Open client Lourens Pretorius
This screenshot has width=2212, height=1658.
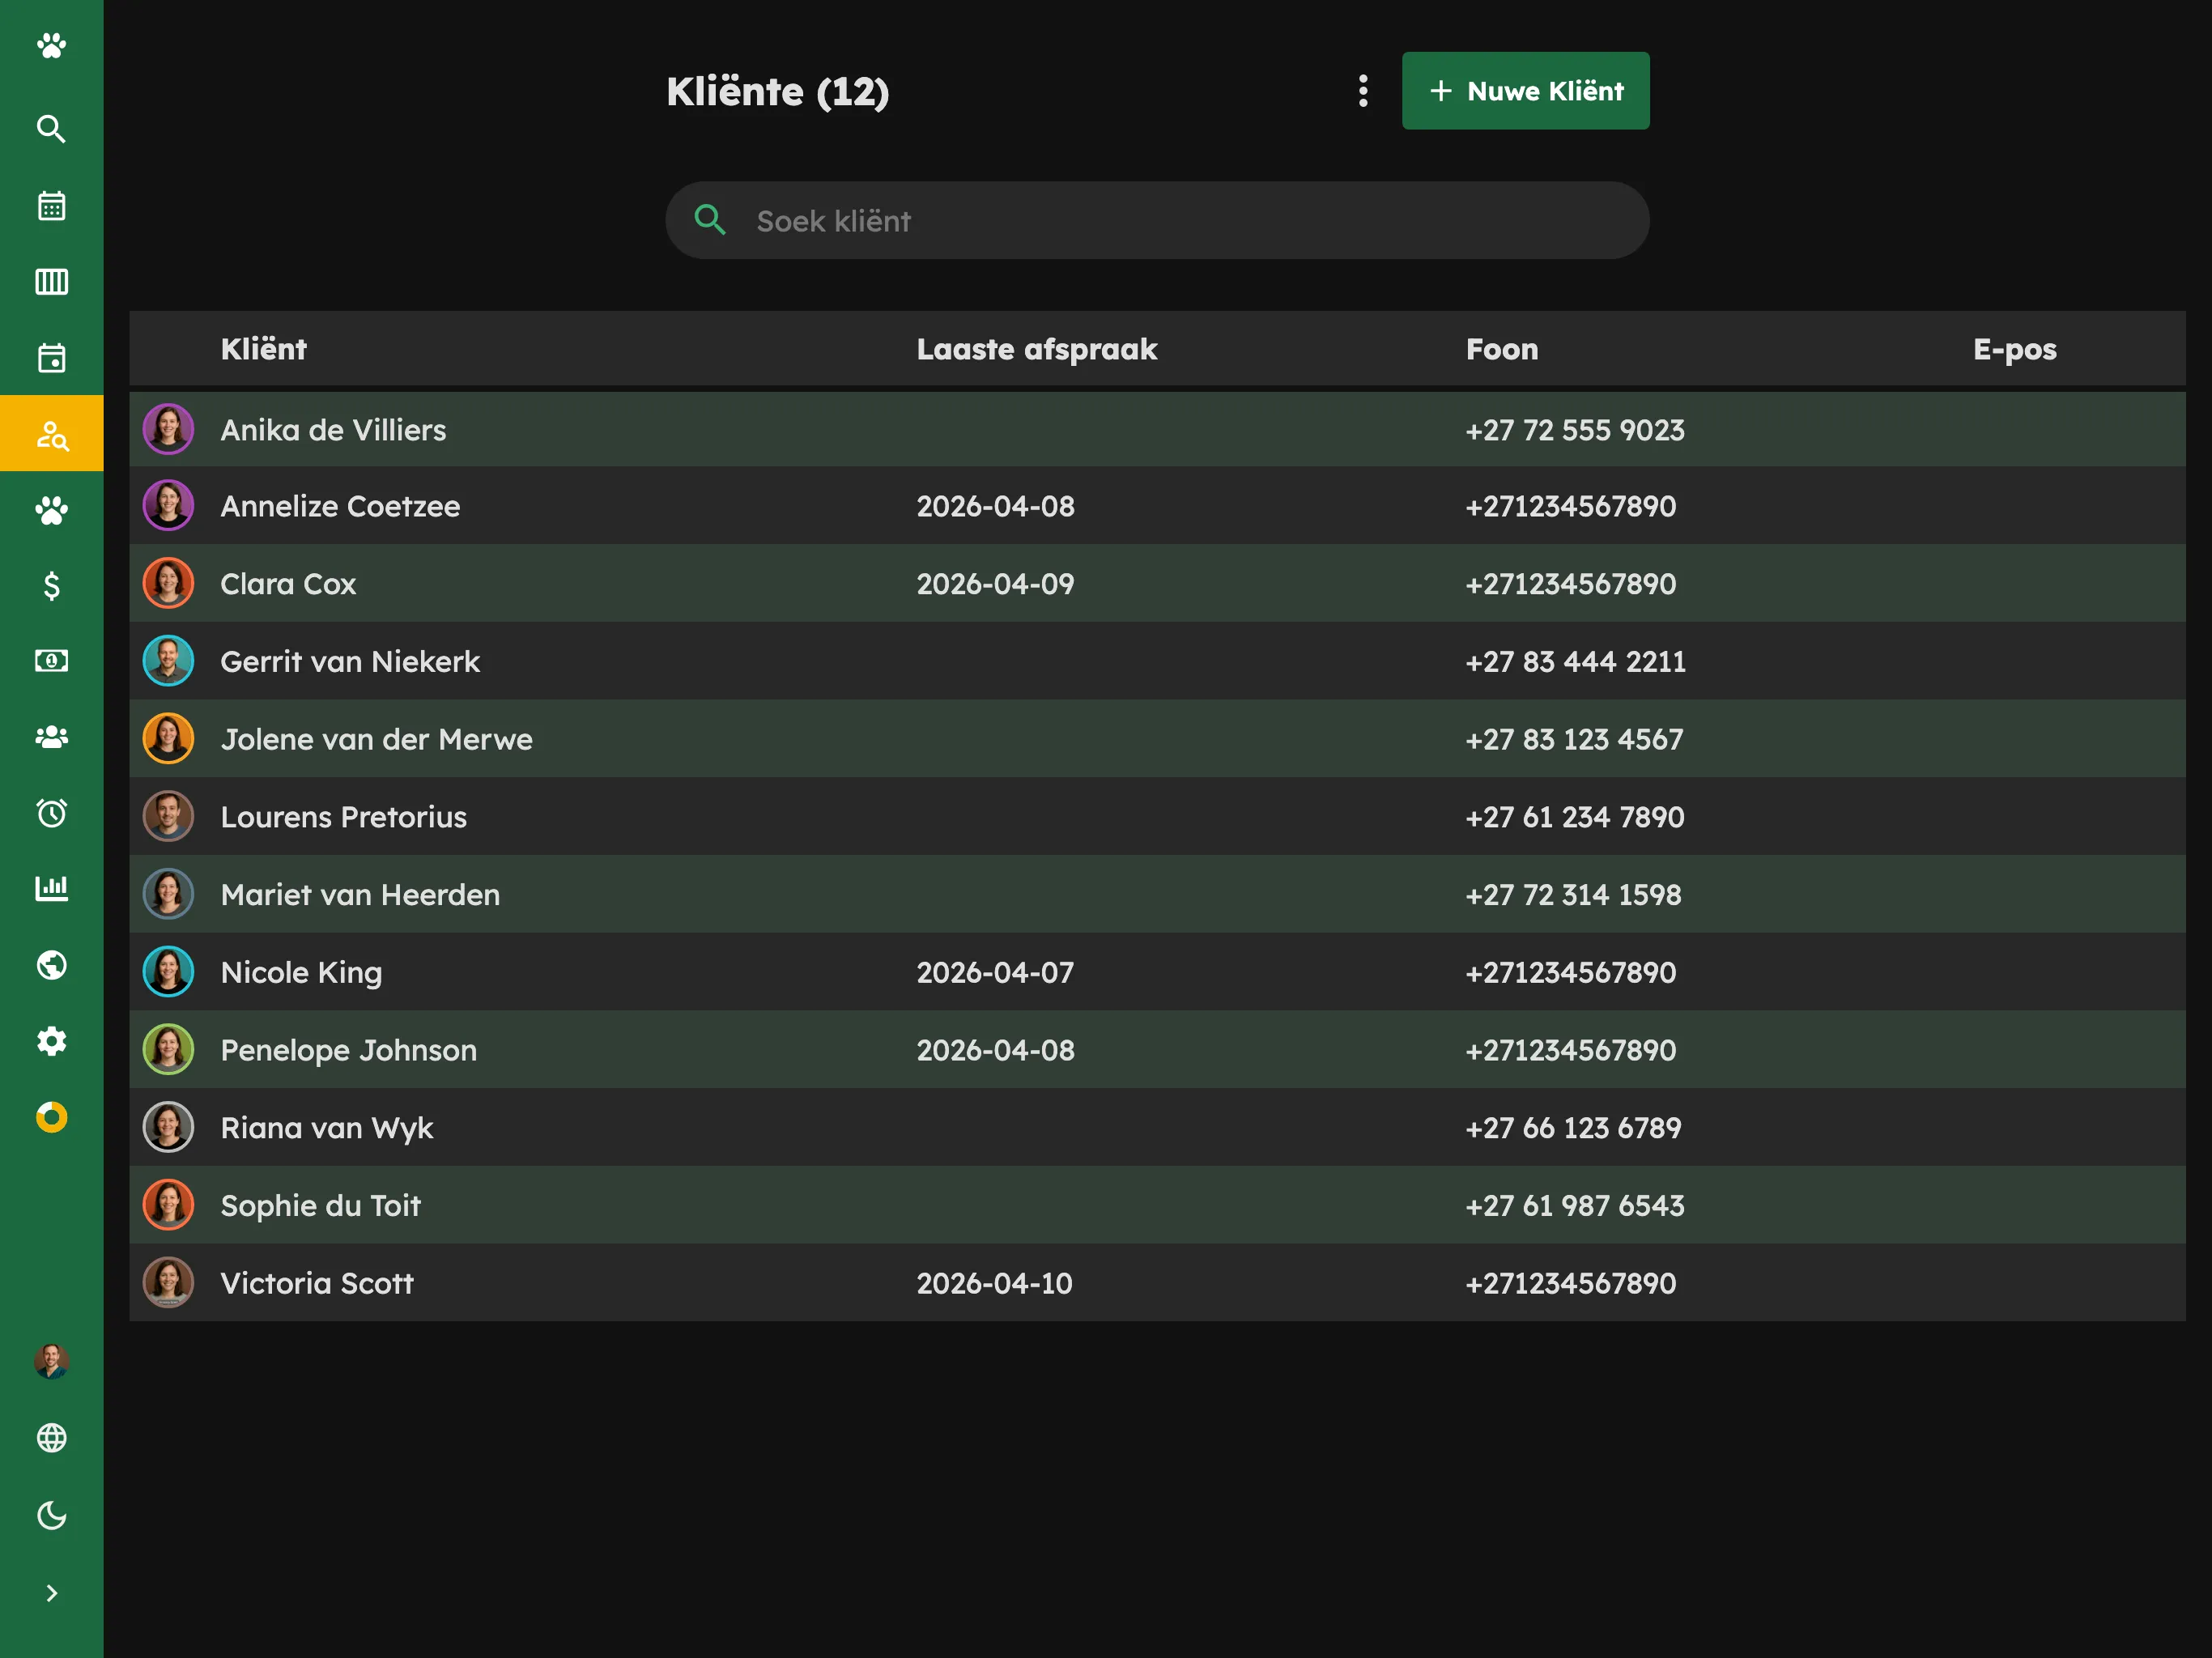point(1157,817)
